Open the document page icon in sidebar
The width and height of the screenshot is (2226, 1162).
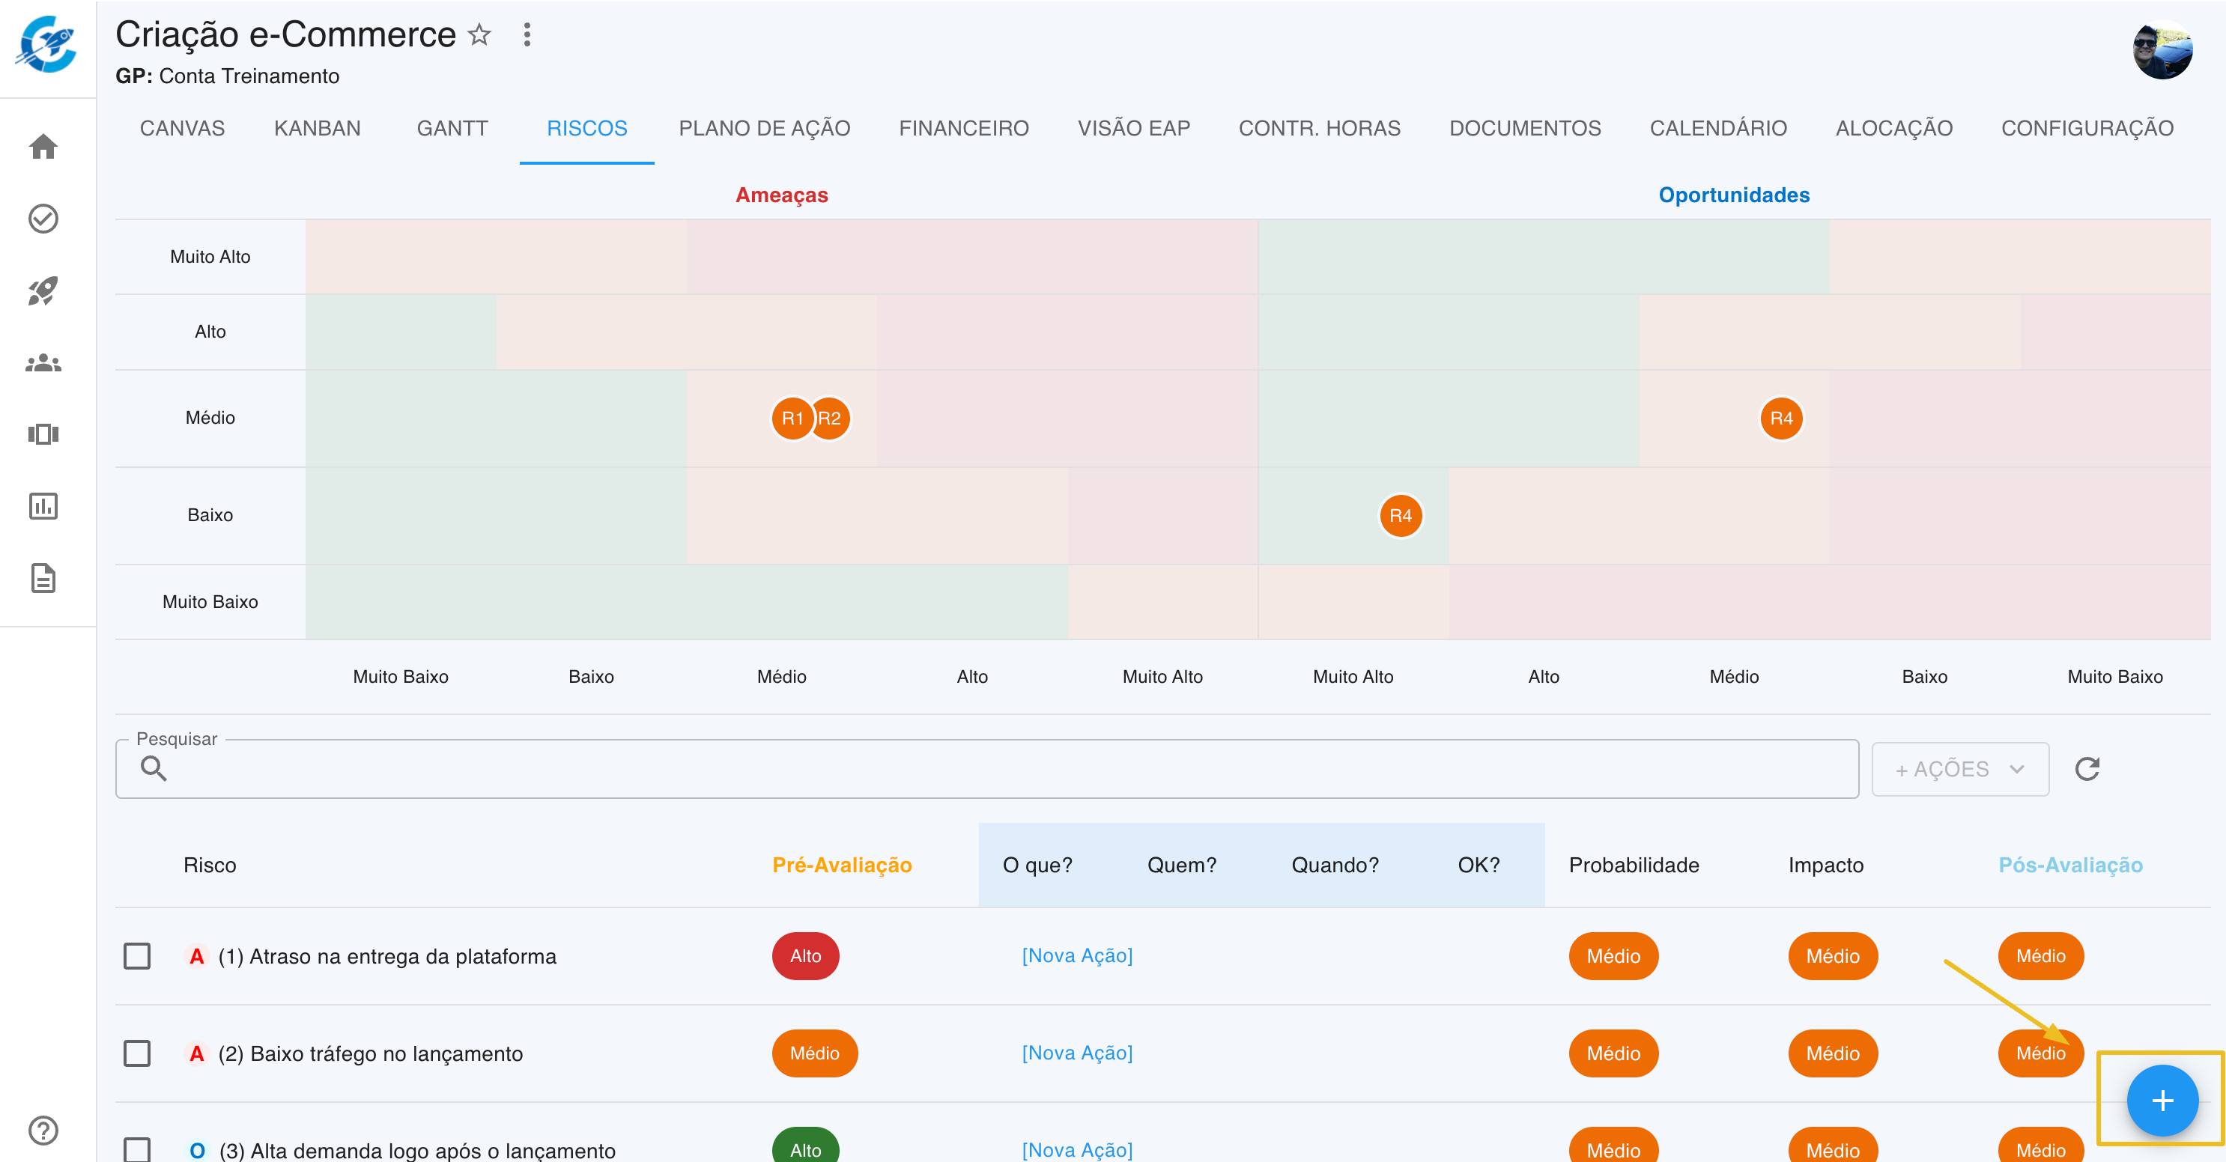click(43, 578)
